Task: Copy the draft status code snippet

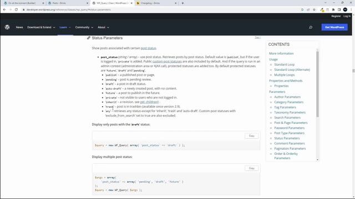Action: pos(251,136)
